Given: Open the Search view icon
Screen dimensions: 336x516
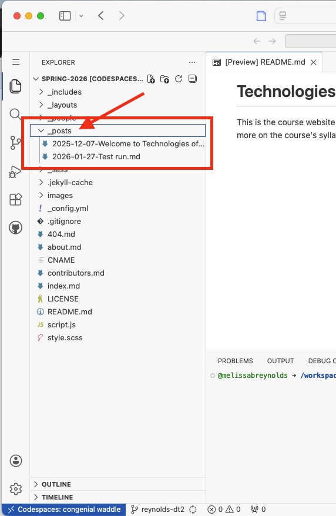Looking at the screenshot, I should point(15,114).
